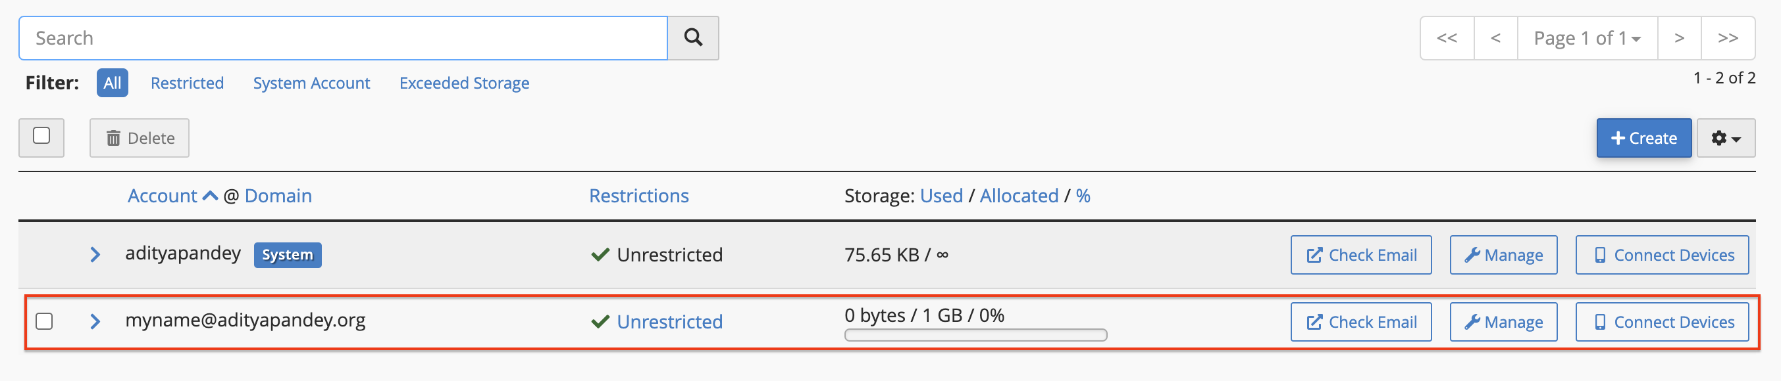Open the gear settings dropdown
This screenshot has width=1781, height=381.
[1725, 138]
